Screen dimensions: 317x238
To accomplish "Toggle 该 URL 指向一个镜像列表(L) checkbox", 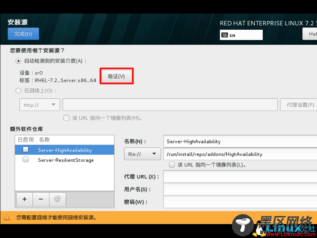I will point(172,165).
